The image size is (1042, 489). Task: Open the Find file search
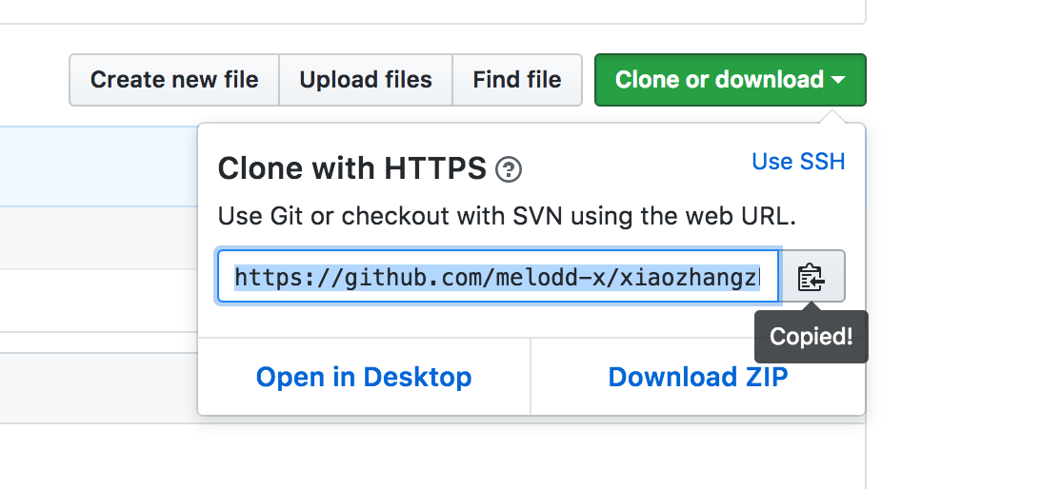pyautogui.click(x=517, y=80)
